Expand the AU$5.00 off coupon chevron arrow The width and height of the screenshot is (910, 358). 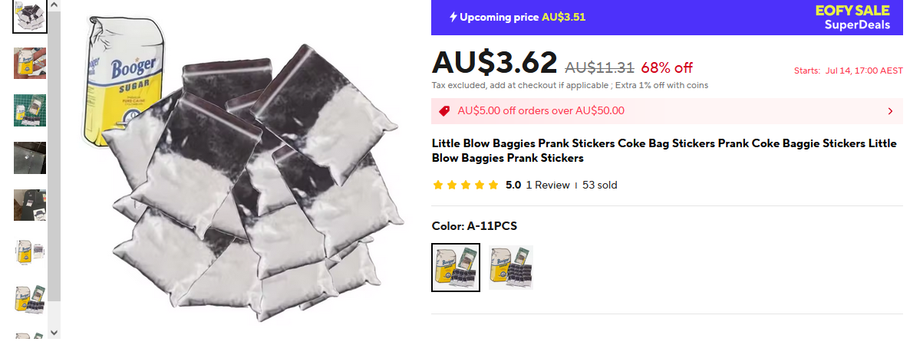click(890, 111)
